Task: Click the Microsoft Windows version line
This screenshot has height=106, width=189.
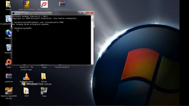Action: [x=30, y=16]
